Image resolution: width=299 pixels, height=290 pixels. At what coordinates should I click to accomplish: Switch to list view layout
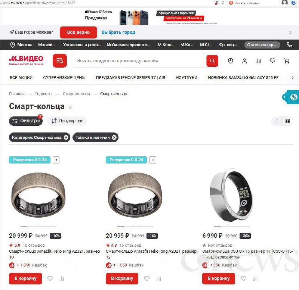click(276, 121)
